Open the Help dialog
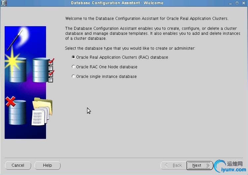The image size is (248, 175). click(47, 165)
